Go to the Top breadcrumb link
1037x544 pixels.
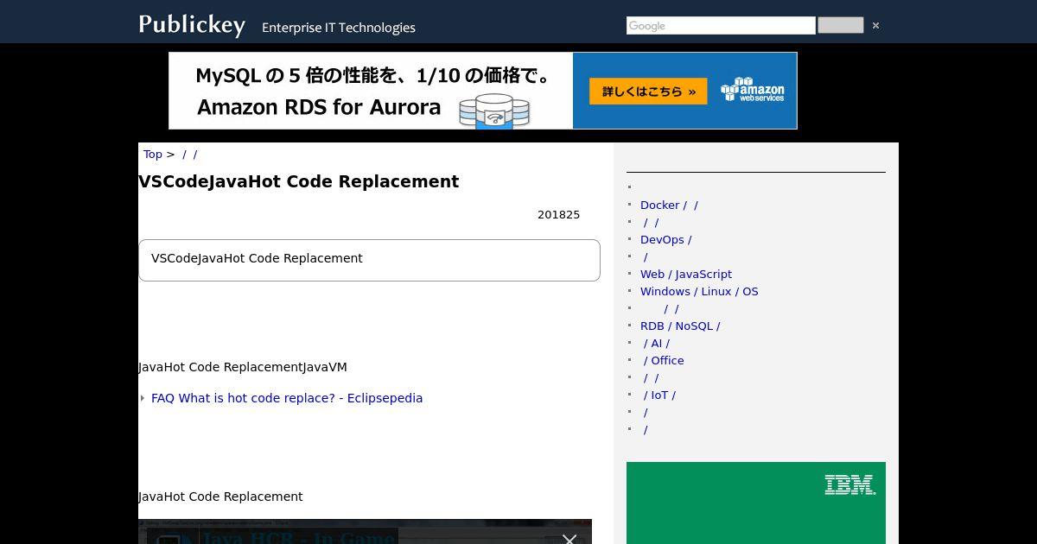tap(153, 154)
